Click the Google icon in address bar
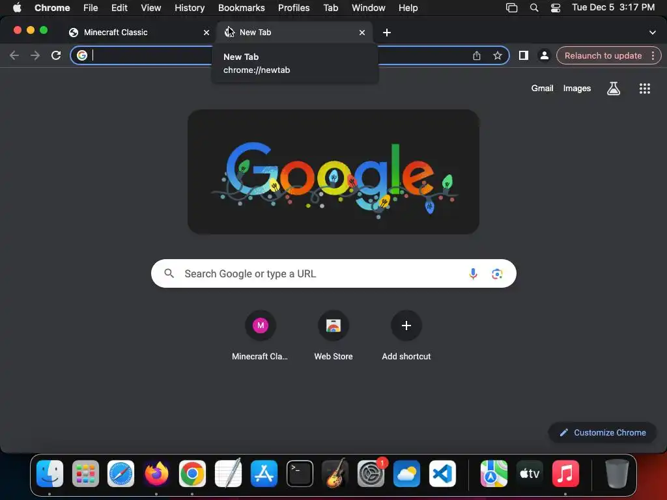 pos(81,55)
